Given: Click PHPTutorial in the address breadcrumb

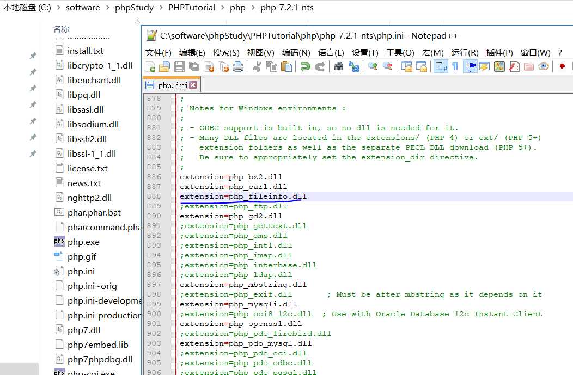Looking at the screenshot, I should 192,8.
